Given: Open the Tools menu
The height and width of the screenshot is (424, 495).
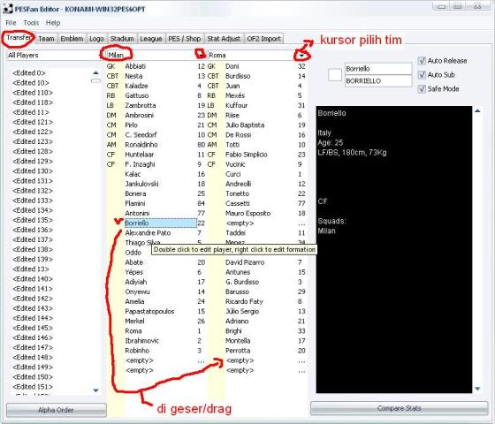Looking at the screenshot, I should [x=31, y=23].
